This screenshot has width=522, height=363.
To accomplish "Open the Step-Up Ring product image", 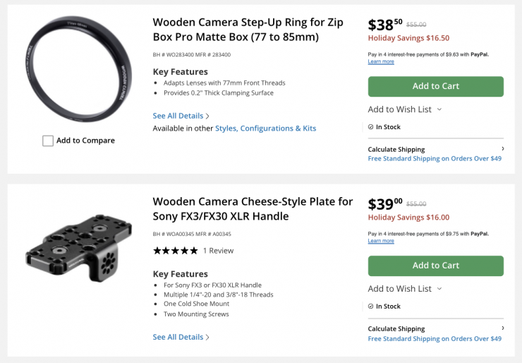I will point(78,69).
